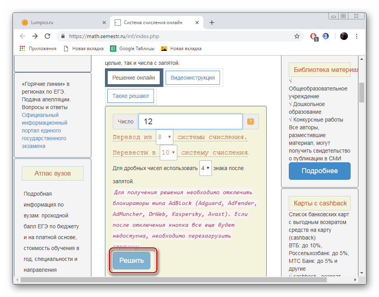
Task: Click the horizontal scrollbar thumb
Action: pyautogui.click(x=173, y=280)
